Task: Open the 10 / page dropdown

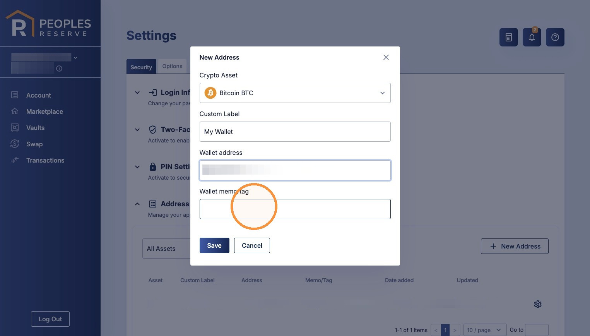Action: tap(485, 330)
